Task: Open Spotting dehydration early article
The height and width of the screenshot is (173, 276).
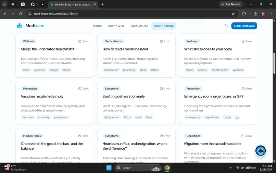Action: [124, 96]
